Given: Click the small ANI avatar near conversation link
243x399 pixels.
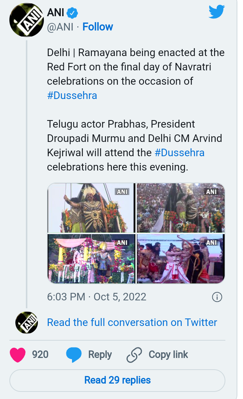Looking at the screenshot, I should pyautogui.click(x=27, y=323).
